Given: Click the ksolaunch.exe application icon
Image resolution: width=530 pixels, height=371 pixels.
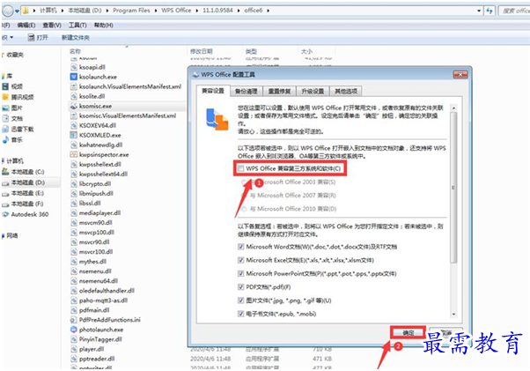Looking at the screenshot, I should click(x=74, y=77).
